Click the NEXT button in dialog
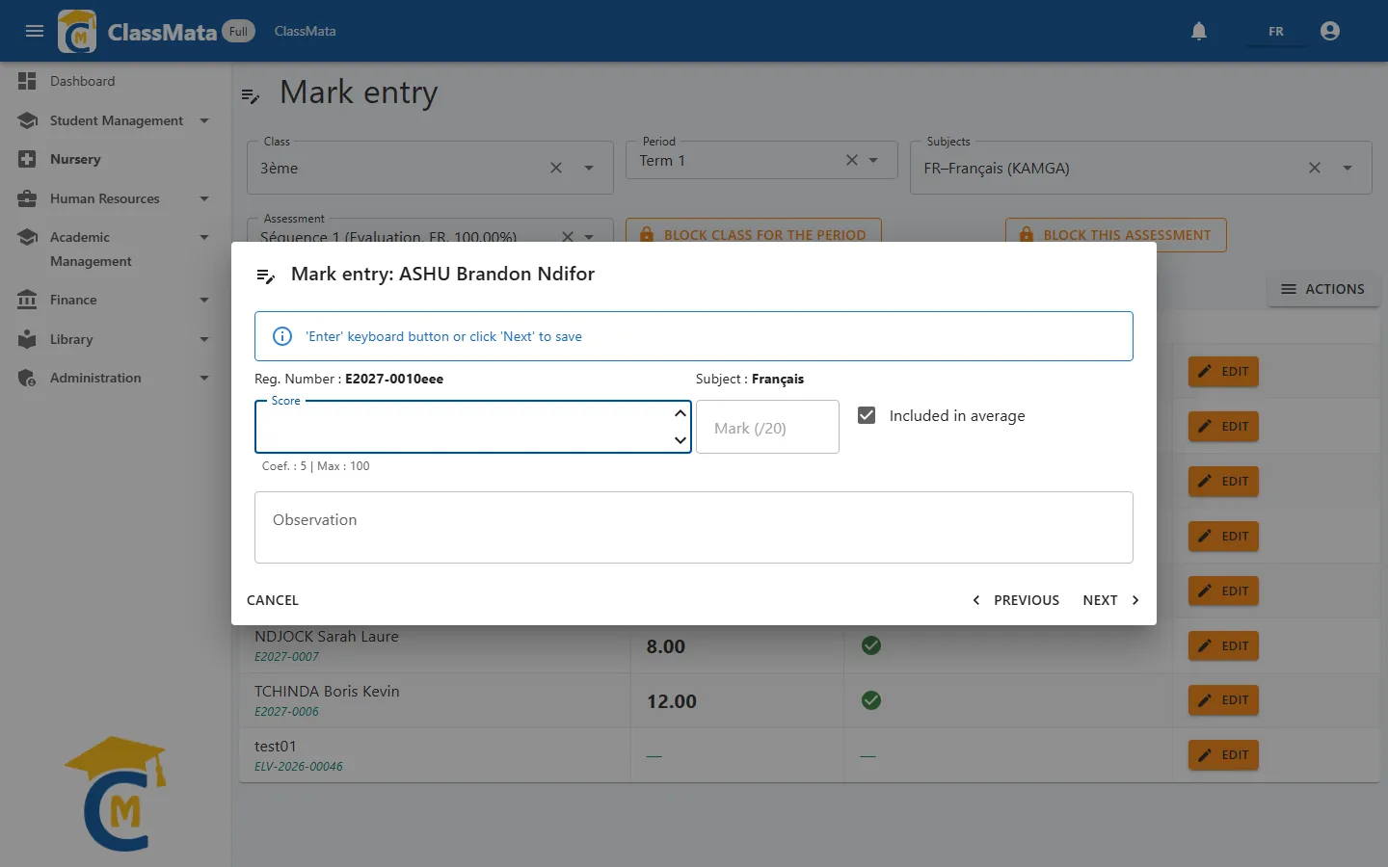Image resolution: width=1388 pixels, height=867 pixels. tap(1111, 600)
